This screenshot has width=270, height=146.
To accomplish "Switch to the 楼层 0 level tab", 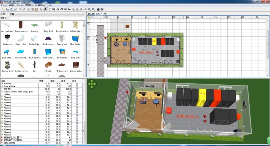I will pos(99,14).
